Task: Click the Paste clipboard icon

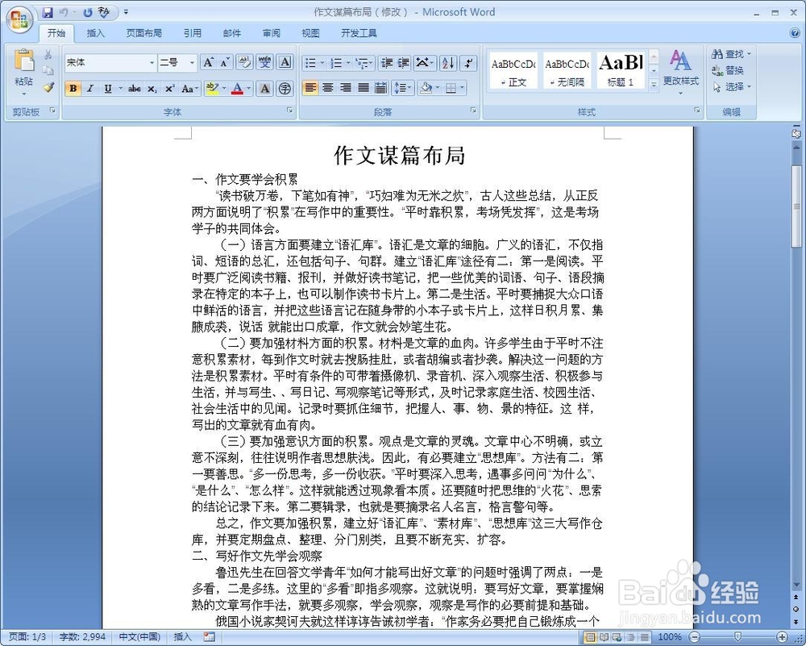Action: click(x=23, y=61)
